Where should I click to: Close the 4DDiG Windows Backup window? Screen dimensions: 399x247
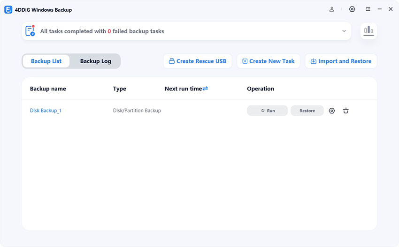pyautogui.click(x=391, y=9)
